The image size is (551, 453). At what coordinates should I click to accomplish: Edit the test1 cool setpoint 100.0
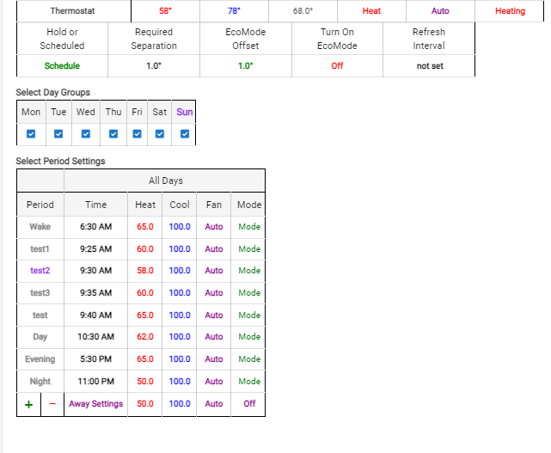180,248
